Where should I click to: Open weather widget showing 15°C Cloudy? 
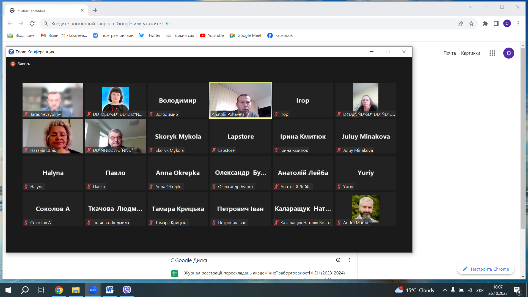pos(415,290)
